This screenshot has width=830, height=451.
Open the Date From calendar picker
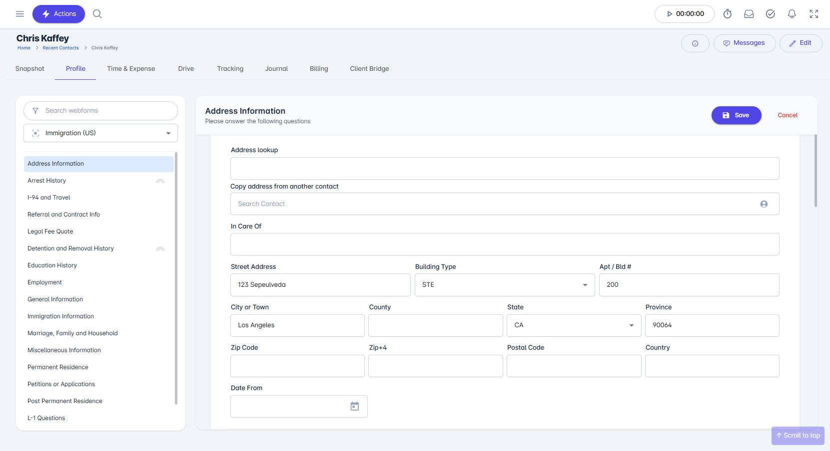(354, 407)
